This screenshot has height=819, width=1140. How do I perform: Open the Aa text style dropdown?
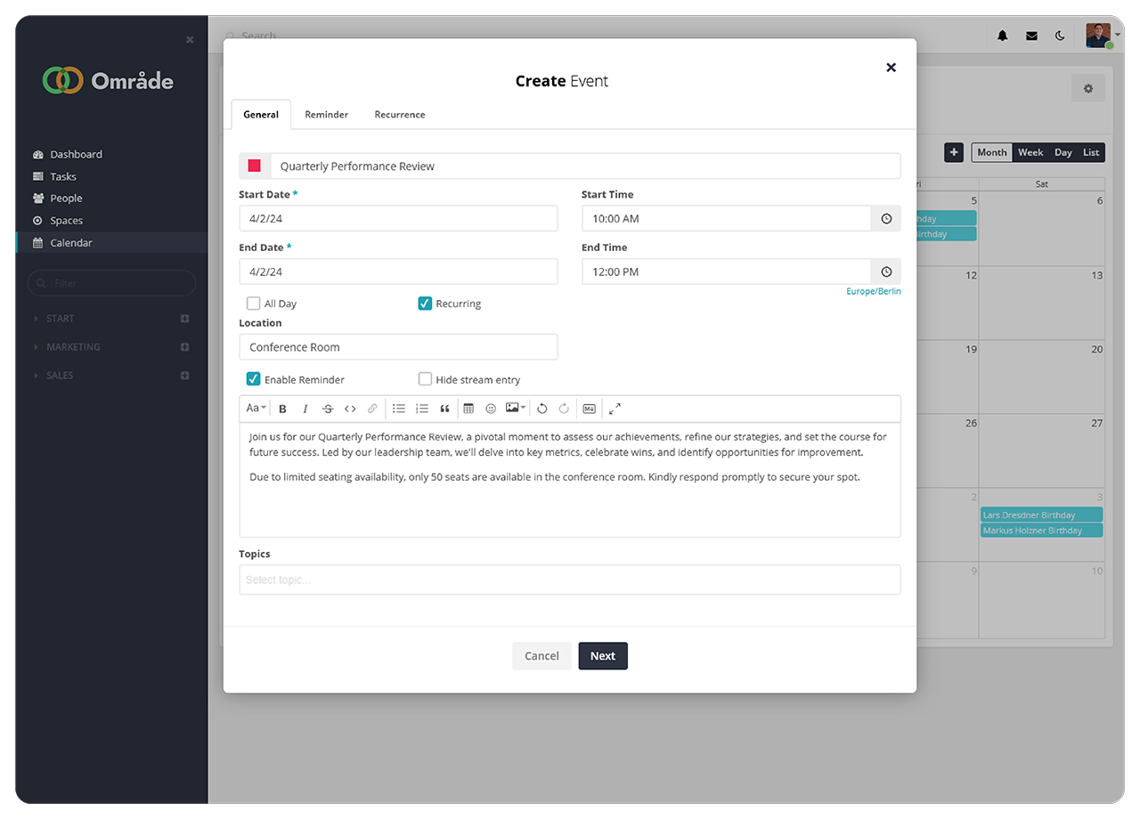pyautogui.click(x=256, y=409)
